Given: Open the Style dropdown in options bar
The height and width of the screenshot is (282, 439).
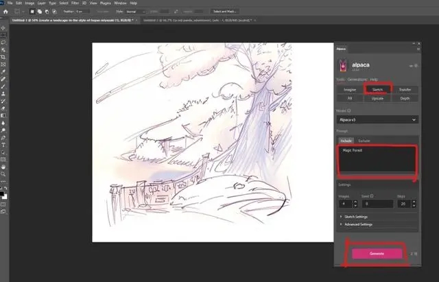Looking at the screenshot, I should tap(136, 12).
